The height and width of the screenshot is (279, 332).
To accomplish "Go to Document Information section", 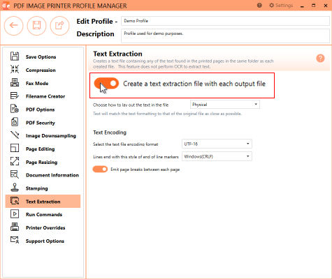I will click(x=43, y=175).
